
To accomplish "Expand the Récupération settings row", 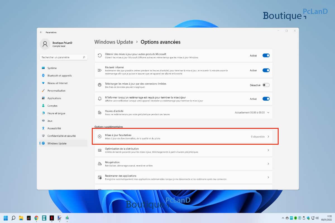I will click(x=184, y=164).
